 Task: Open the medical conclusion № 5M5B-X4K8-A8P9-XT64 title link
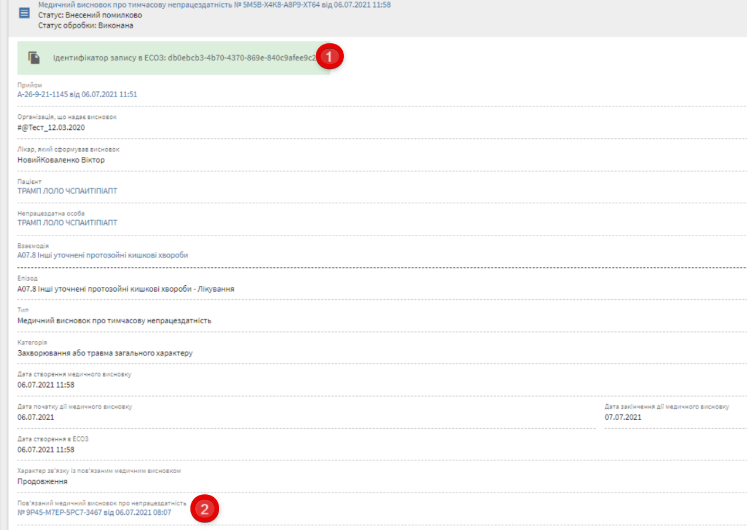214,5
